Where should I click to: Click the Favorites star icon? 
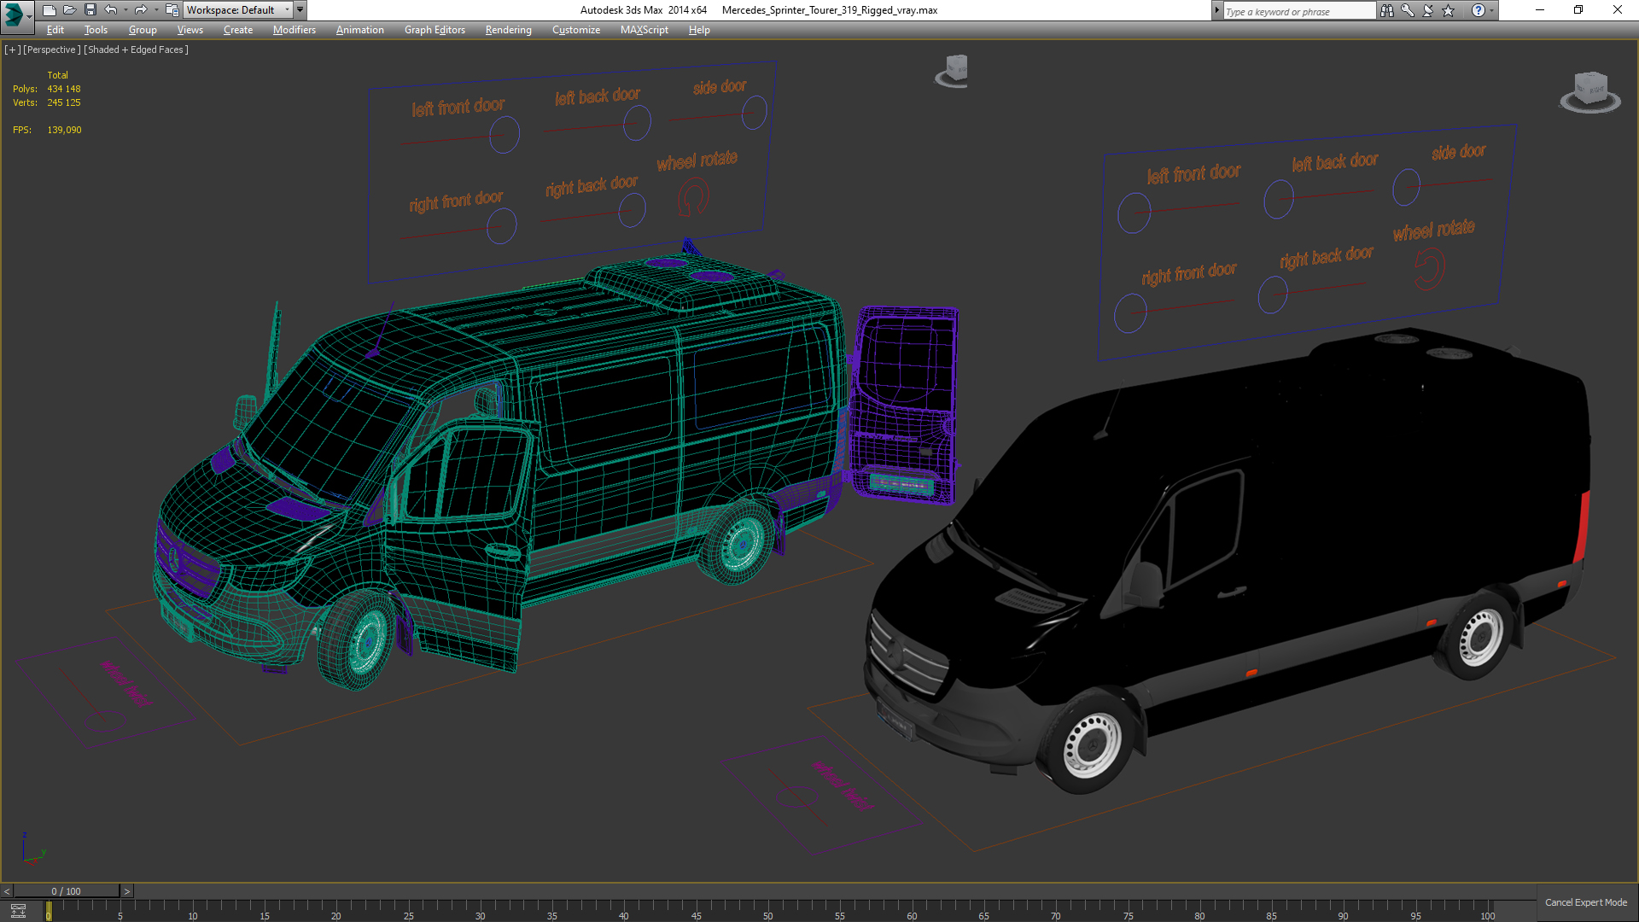pos(1449,10)
